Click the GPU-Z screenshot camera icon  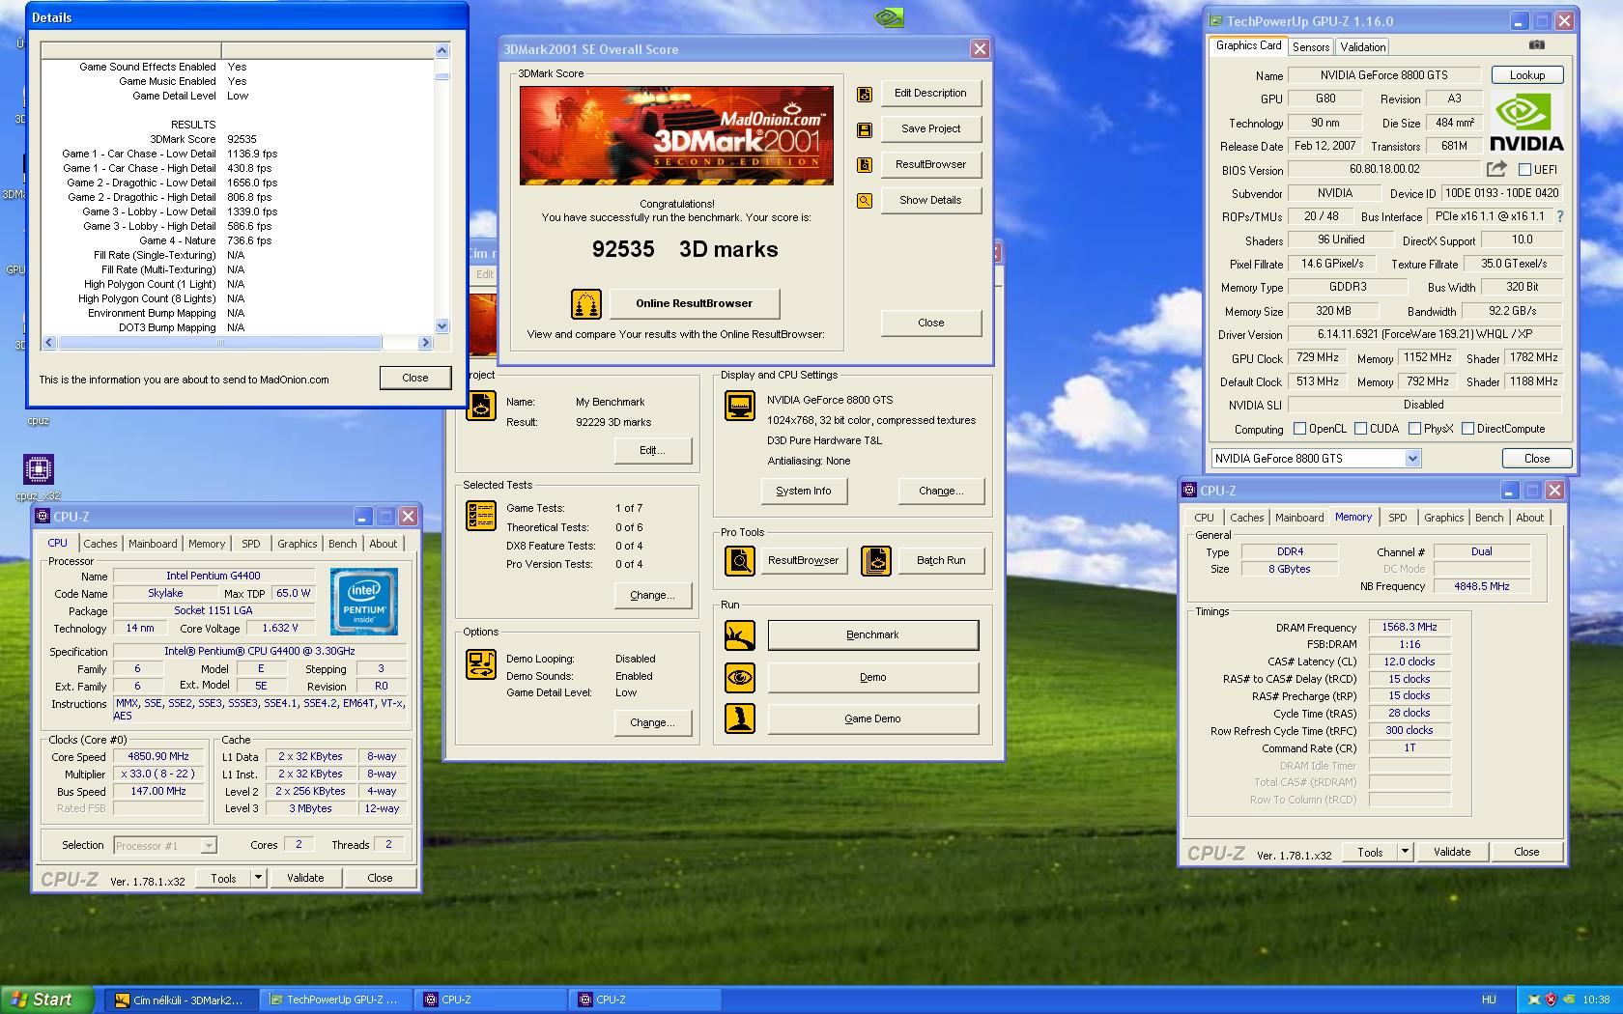click(1537, 45)
